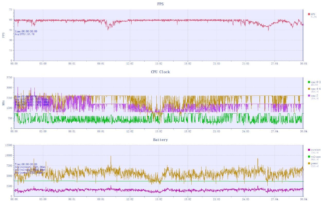Select the FPS chart title
The image size is (325, 204).
pos(160,4)
